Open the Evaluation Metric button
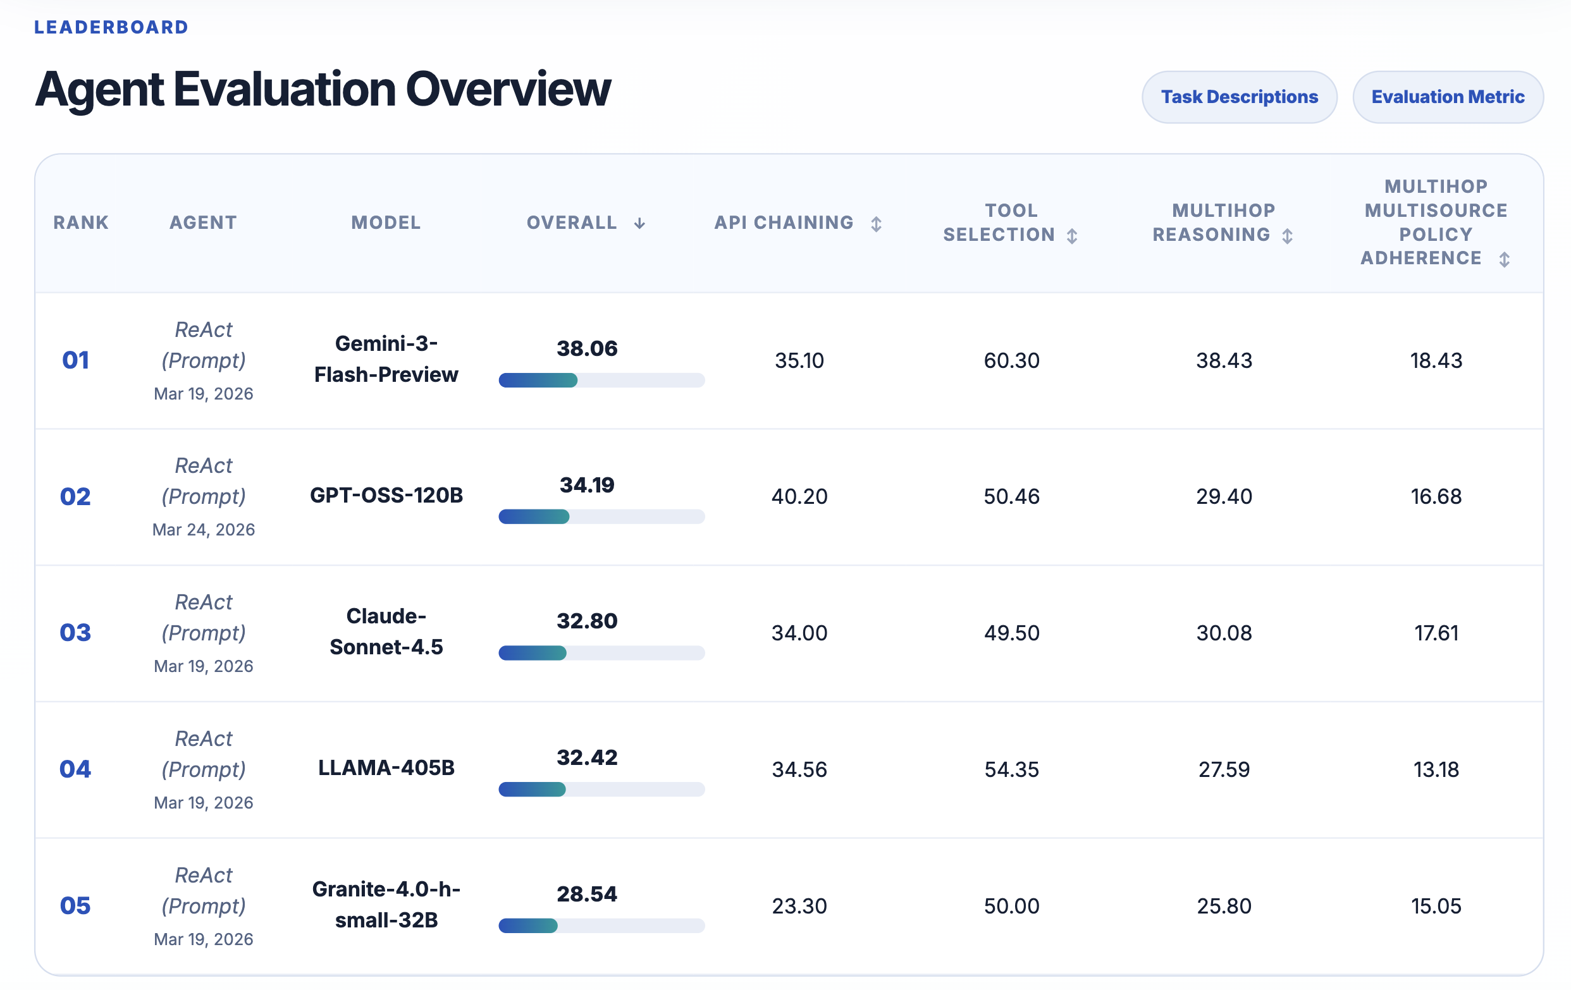 (1448, 97)
